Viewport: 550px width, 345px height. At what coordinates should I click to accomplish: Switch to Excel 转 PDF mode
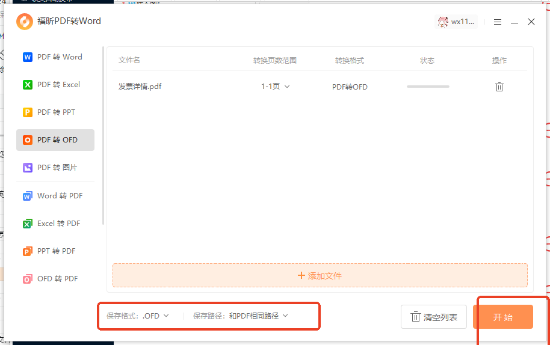(55, 224)
